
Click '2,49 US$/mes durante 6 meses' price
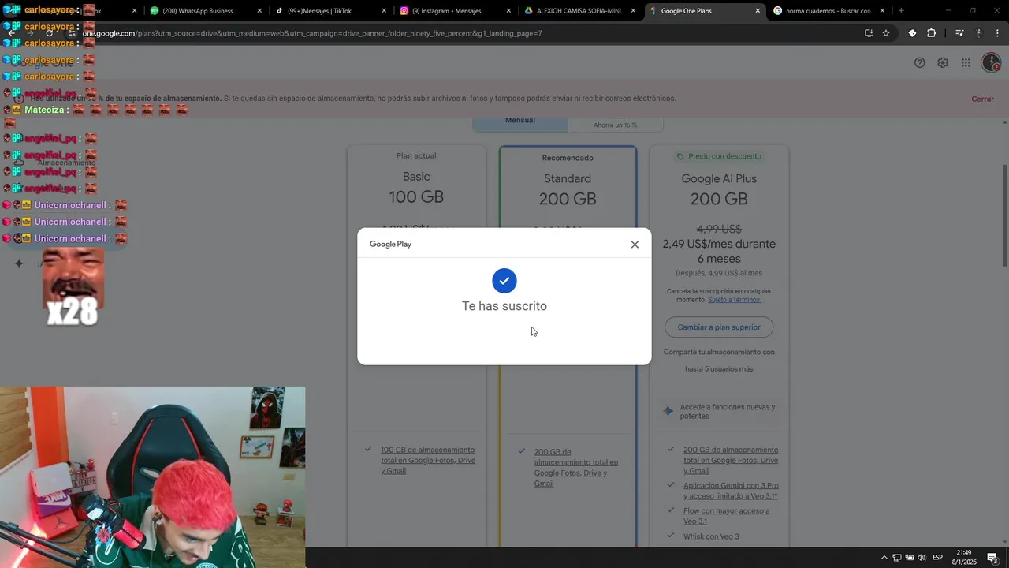(x=719, y=251)
